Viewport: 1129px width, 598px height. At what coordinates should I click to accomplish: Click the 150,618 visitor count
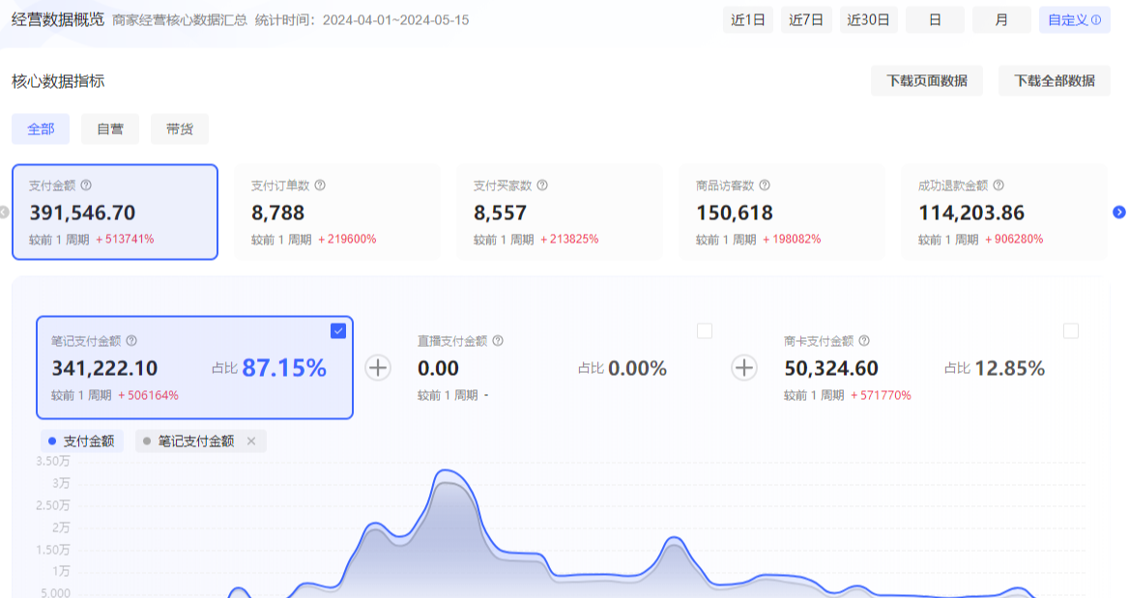point(735,213)
